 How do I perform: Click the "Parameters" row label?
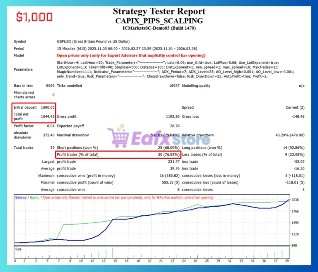pyautogui.click(x=23, y=69)
